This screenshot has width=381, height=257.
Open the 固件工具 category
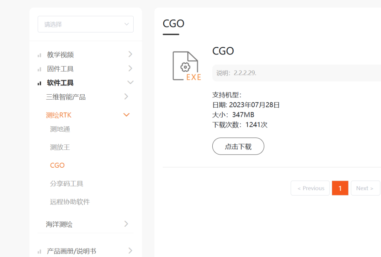click(60, 69)
